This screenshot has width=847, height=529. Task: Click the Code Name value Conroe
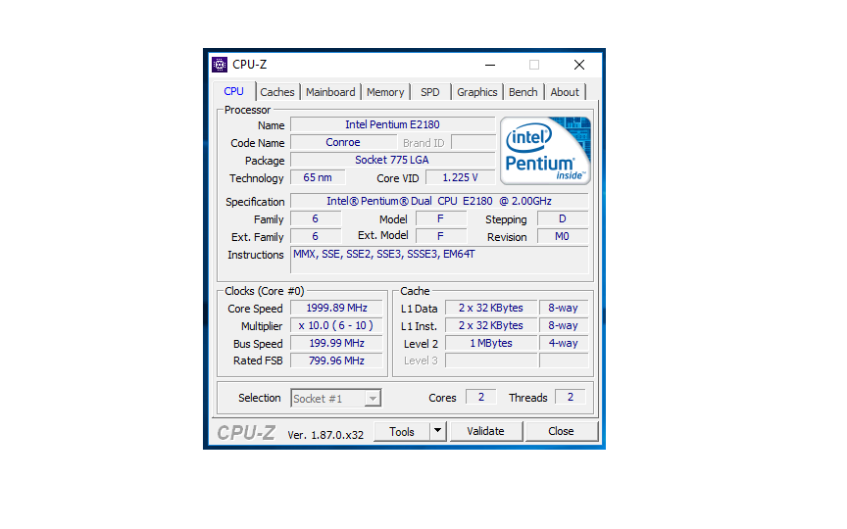coord(343,142)
